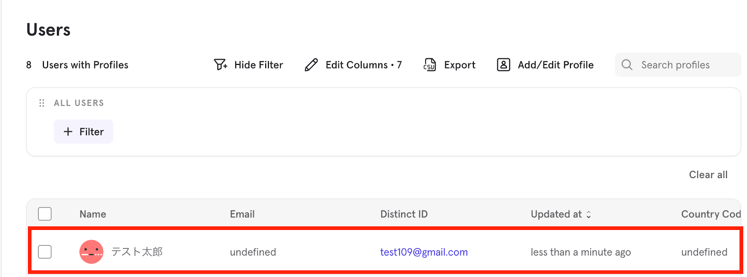This screenshot has width=747, height=277.
Task: Toggle the select-all checkbox in header
Action: [x=45, y=214]
